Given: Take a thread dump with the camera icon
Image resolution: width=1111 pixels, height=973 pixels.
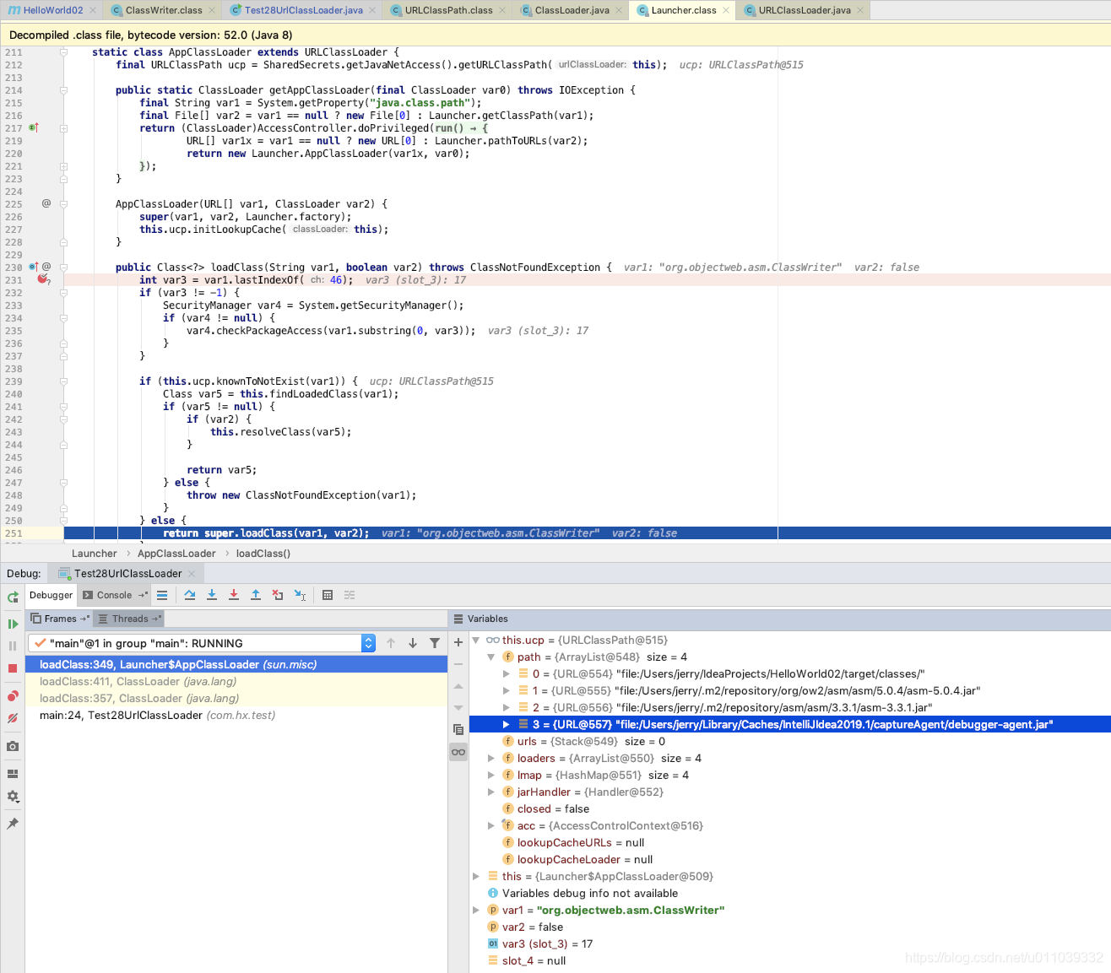Looking at the screenshot, I should (12, 746).
